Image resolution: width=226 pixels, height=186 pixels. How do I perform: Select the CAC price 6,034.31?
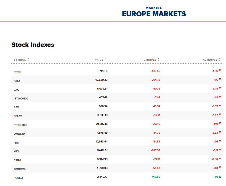102,88
